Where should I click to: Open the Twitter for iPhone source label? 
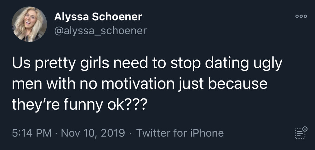pos(180,133)
